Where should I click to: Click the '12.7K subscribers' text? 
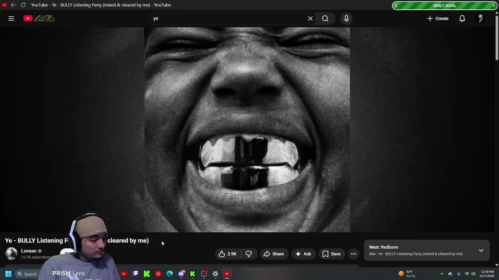click(x=36, y=257)
